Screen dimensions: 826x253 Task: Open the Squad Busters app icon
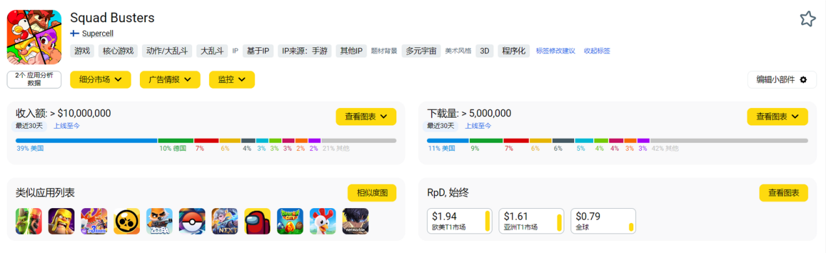point(34,37)
